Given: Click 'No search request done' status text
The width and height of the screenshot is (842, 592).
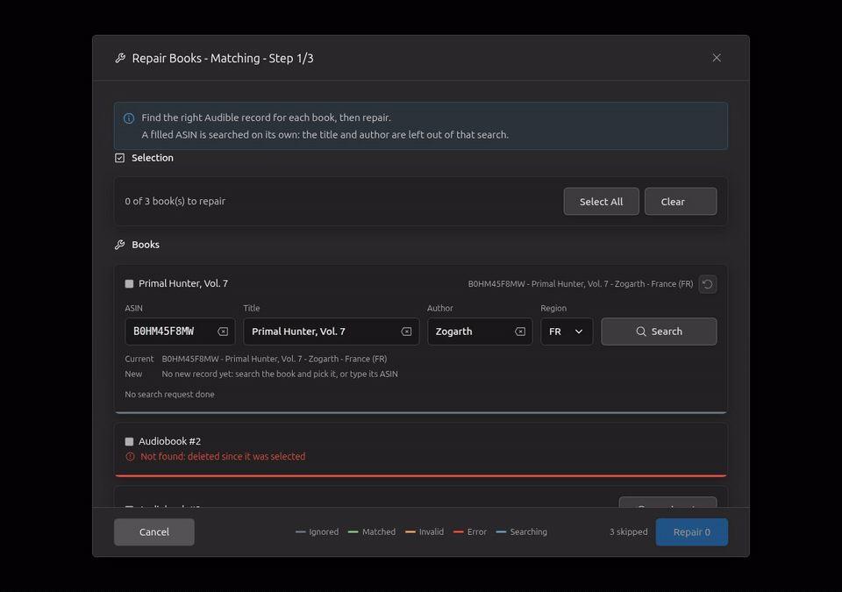Looking at the screenshot, I should point(169,395).
